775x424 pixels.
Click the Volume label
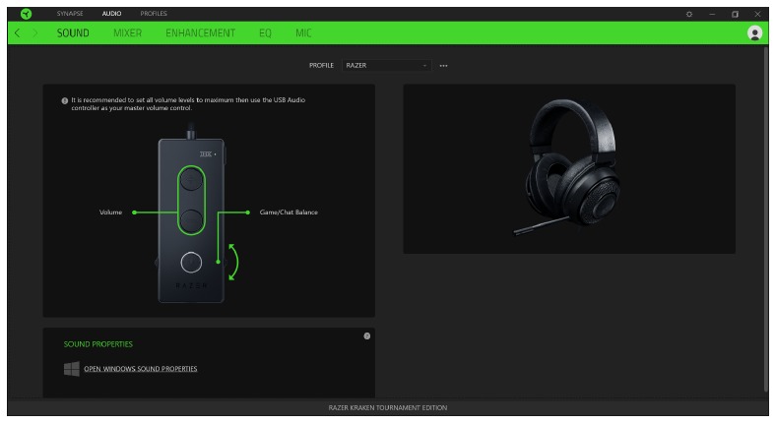tap(110, 212)
